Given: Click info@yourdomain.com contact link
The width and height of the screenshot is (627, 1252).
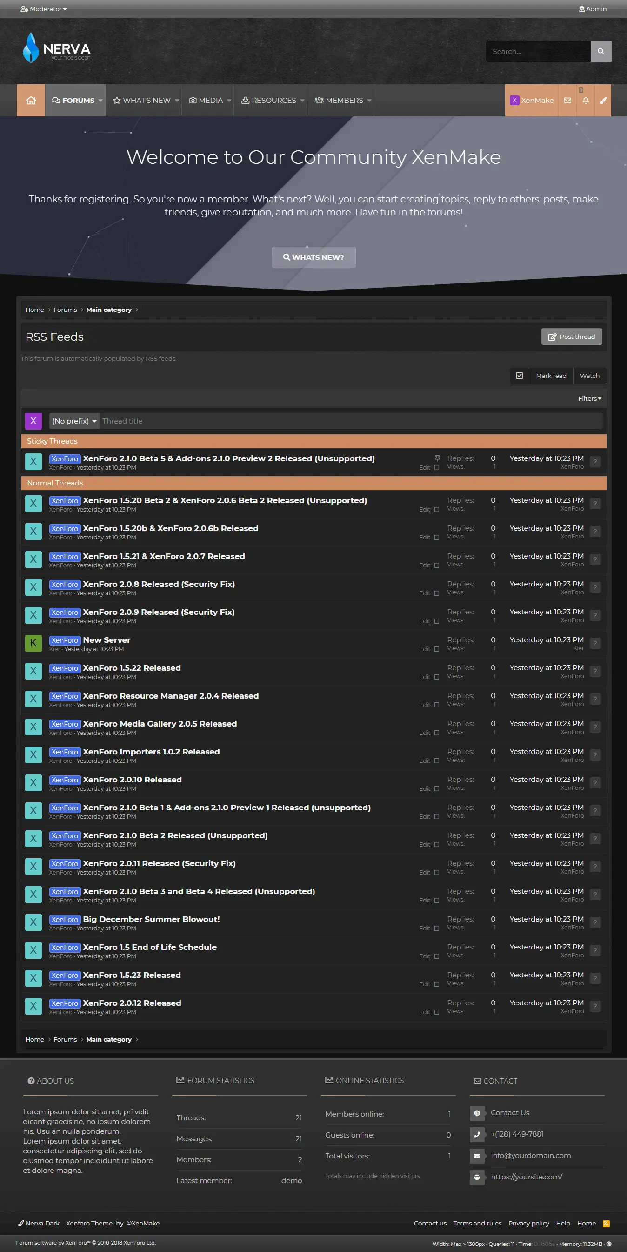Looking at the screenshot, I should [531, 1156].
